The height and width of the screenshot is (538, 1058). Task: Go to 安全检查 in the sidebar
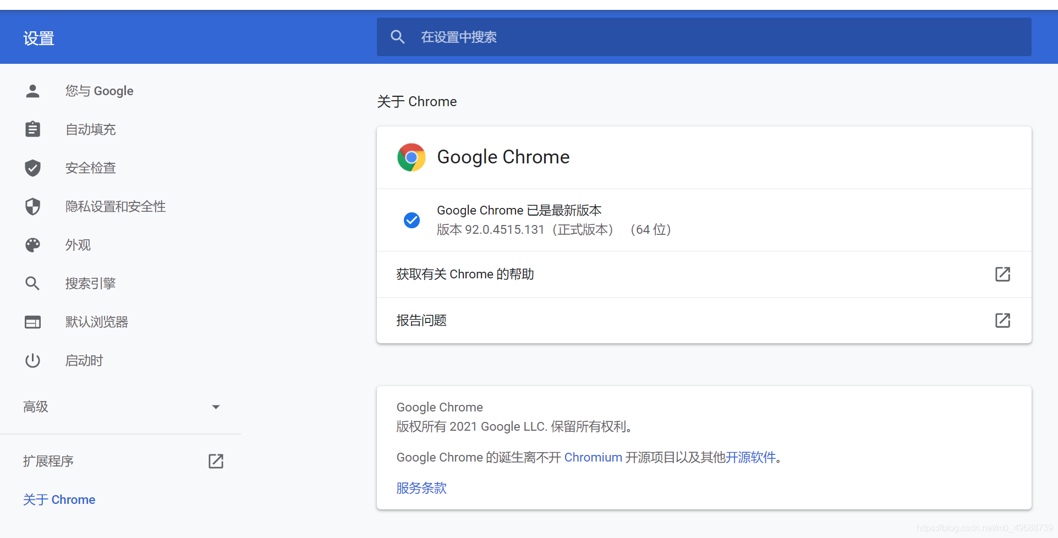(x=90, y=168)
